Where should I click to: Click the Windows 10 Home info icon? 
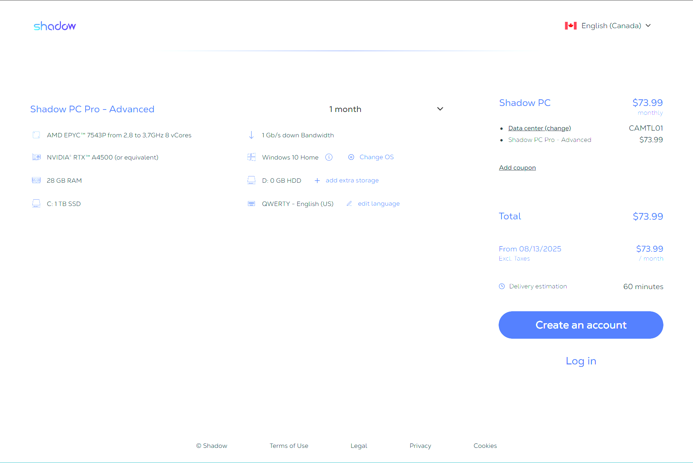pos(329,157)
